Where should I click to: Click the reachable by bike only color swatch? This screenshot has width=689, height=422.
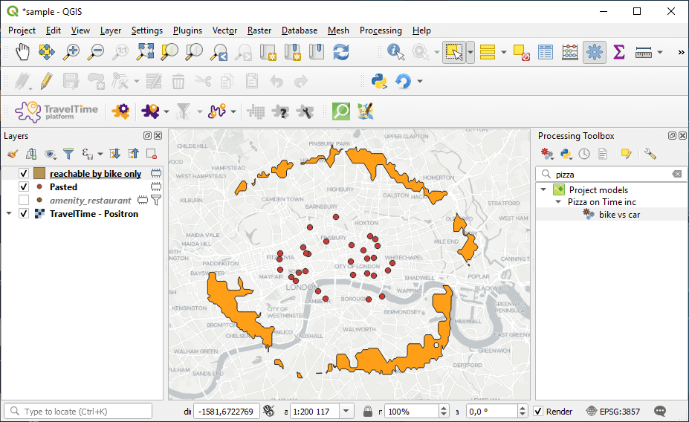[39, 174]
